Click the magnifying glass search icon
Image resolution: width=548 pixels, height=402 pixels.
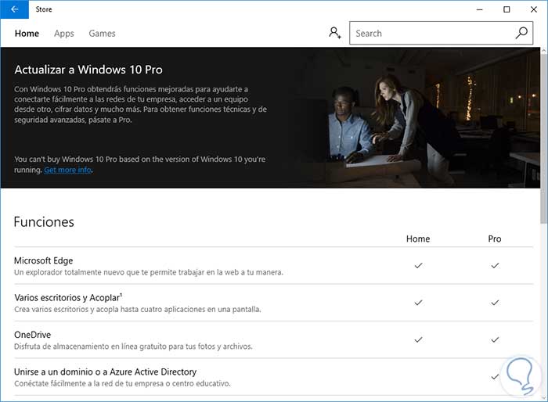coord(521,33)
